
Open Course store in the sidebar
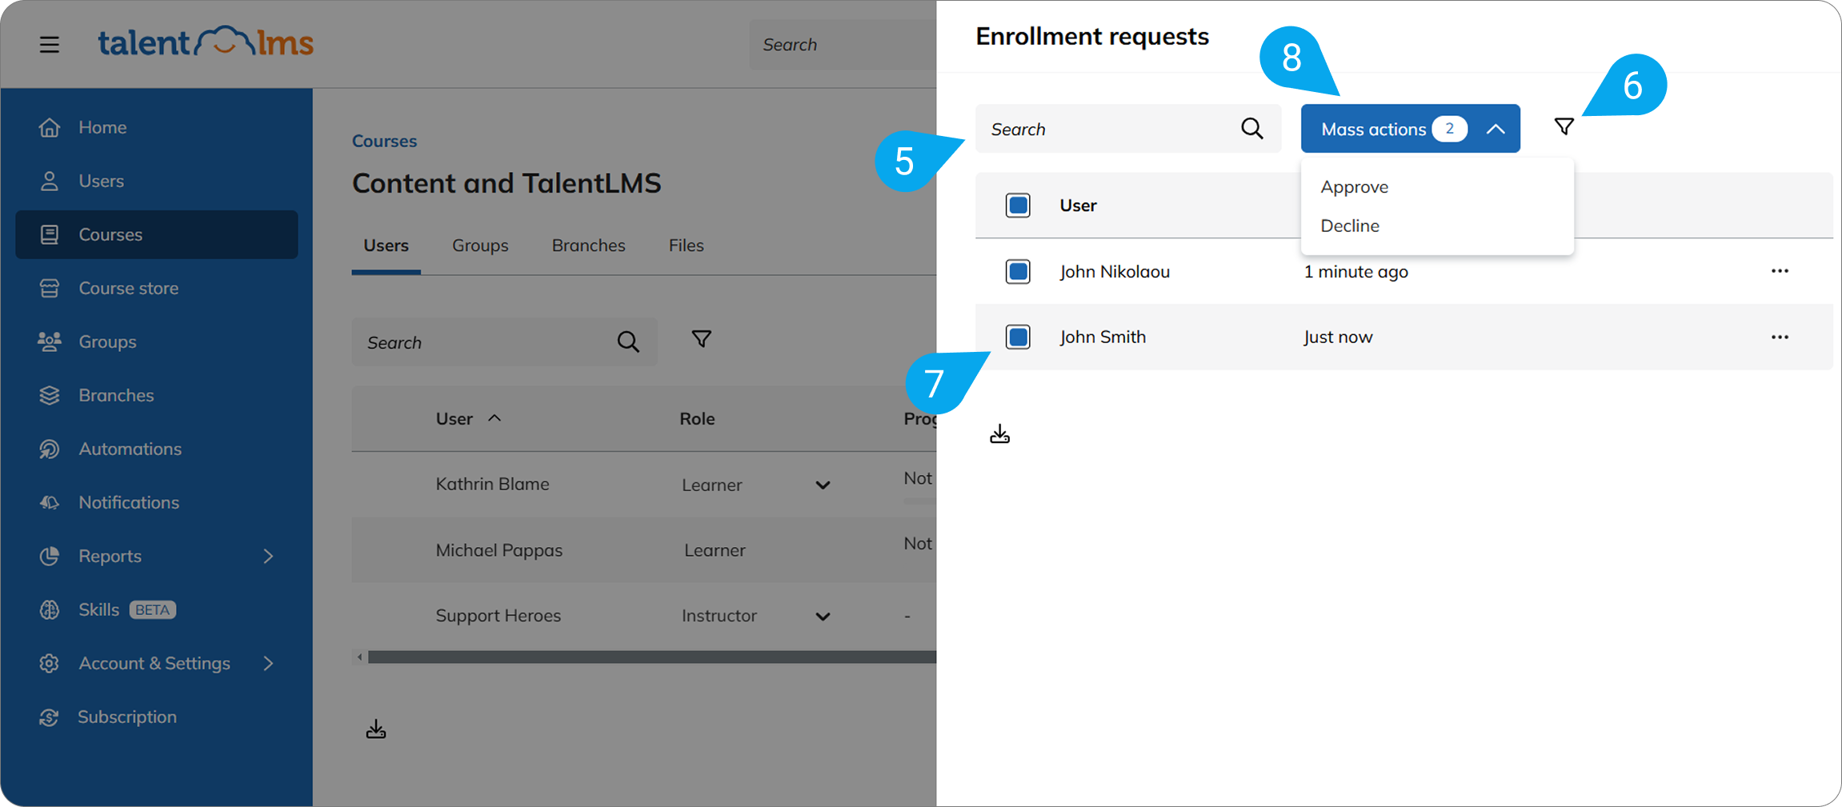coord(156,288)
